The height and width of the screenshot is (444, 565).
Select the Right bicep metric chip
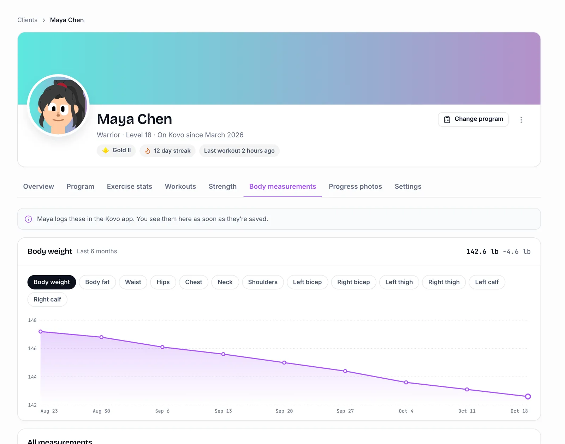353,282
